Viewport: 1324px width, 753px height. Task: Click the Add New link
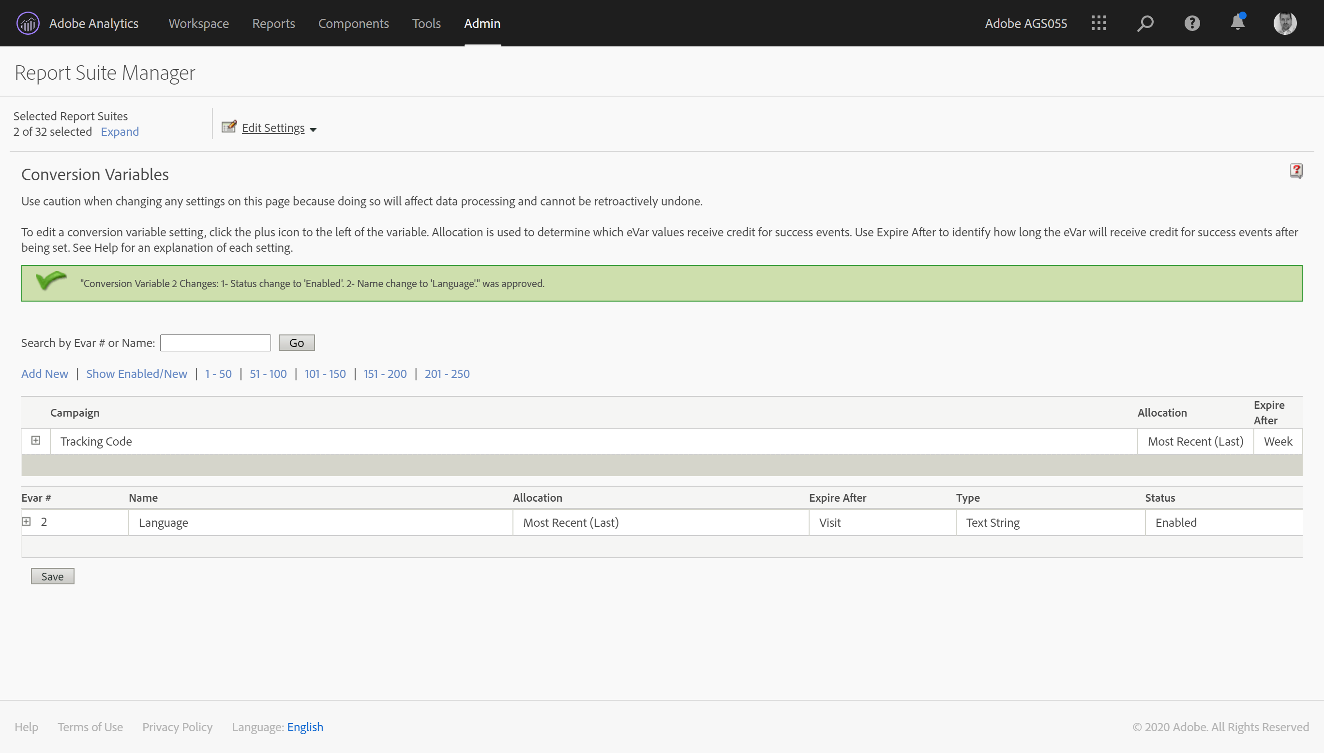pos(45,374)
